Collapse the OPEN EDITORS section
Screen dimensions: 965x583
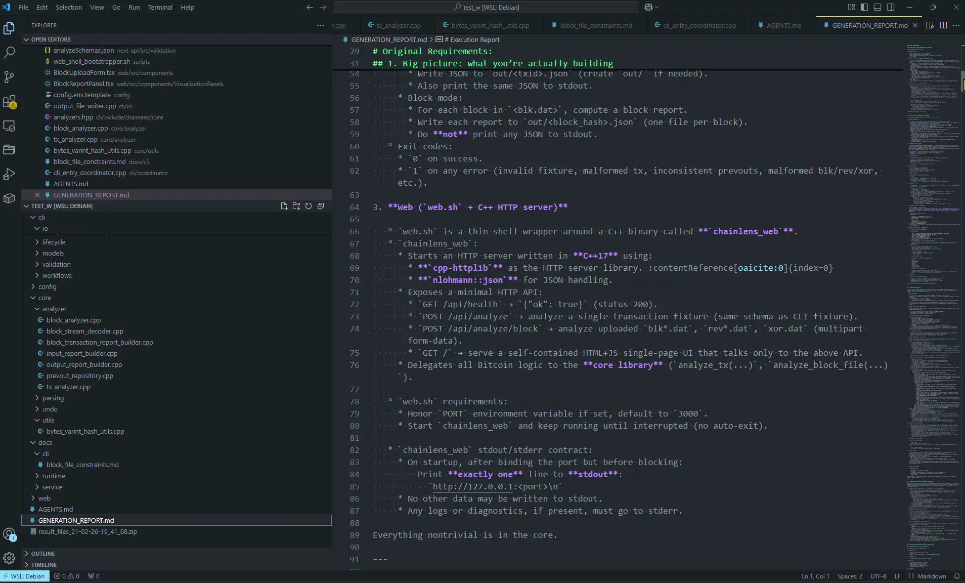(x=51, y=39)
